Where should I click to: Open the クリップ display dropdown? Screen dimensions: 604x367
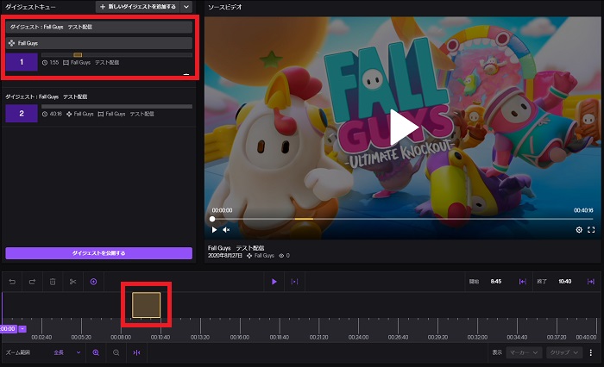coord(564,352)
